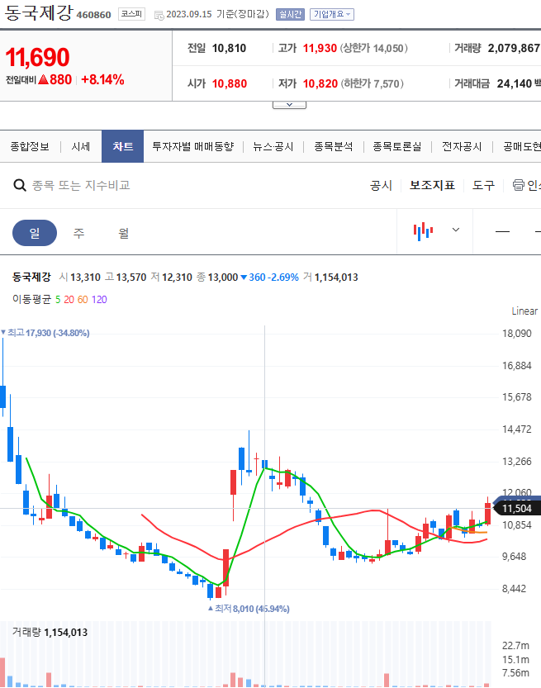Open the 종목토론실 tab
541x688 pixels.
(x=396, y=146)
